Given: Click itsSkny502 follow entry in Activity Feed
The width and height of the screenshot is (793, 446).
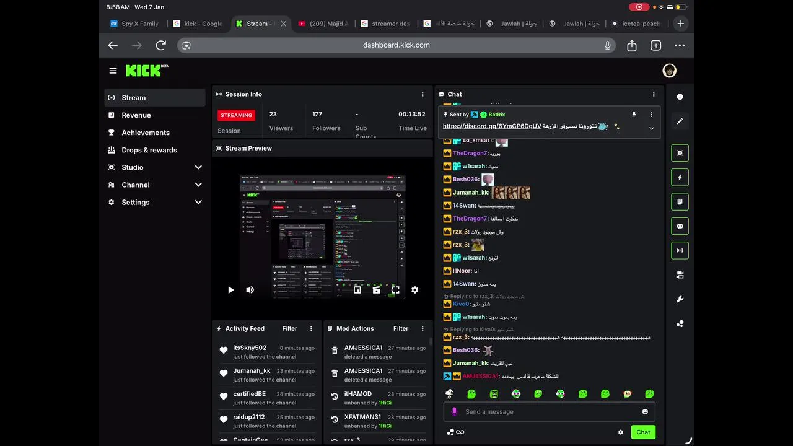Looking at the screenshot, I should 266,352.
